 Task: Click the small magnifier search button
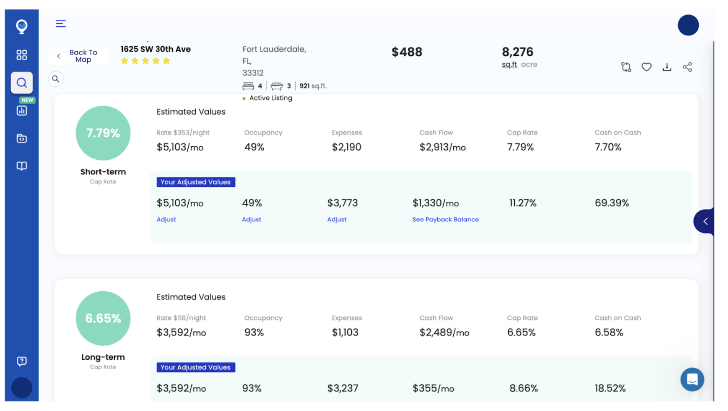(x=56, y=79)
